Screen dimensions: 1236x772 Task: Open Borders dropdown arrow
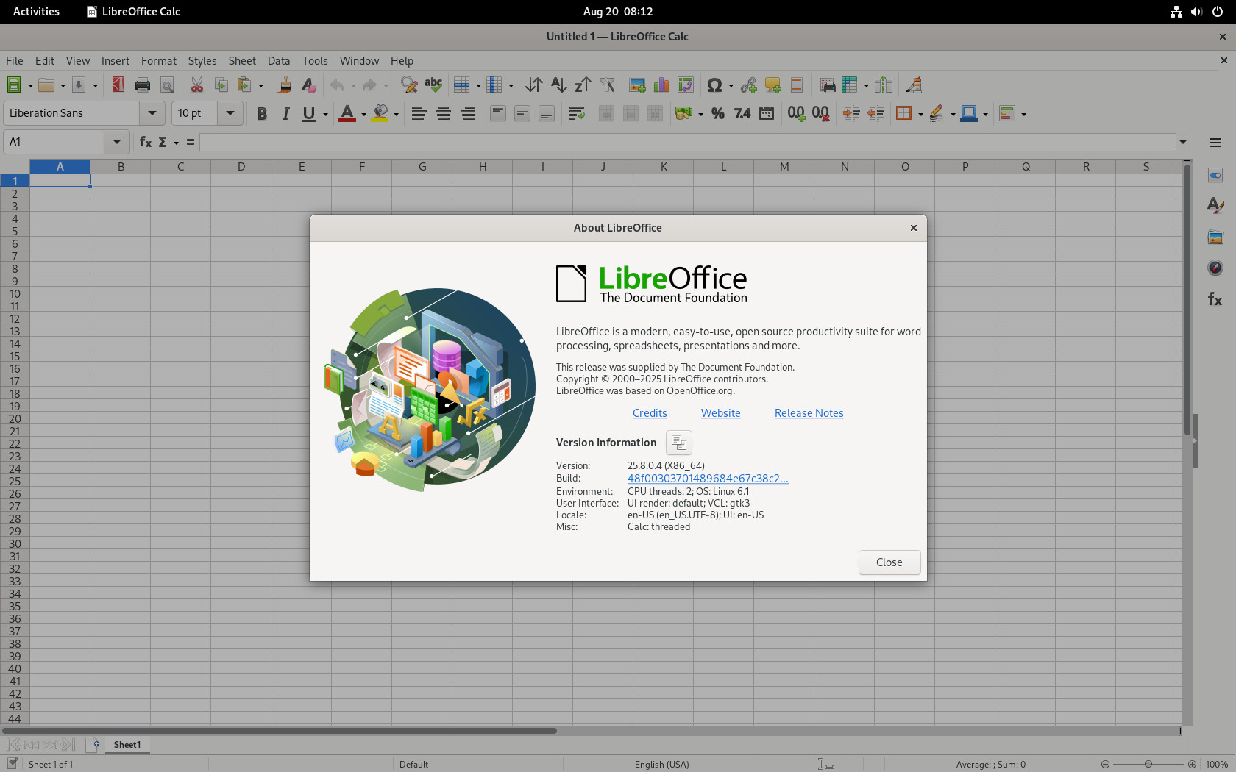pos(920,114)
